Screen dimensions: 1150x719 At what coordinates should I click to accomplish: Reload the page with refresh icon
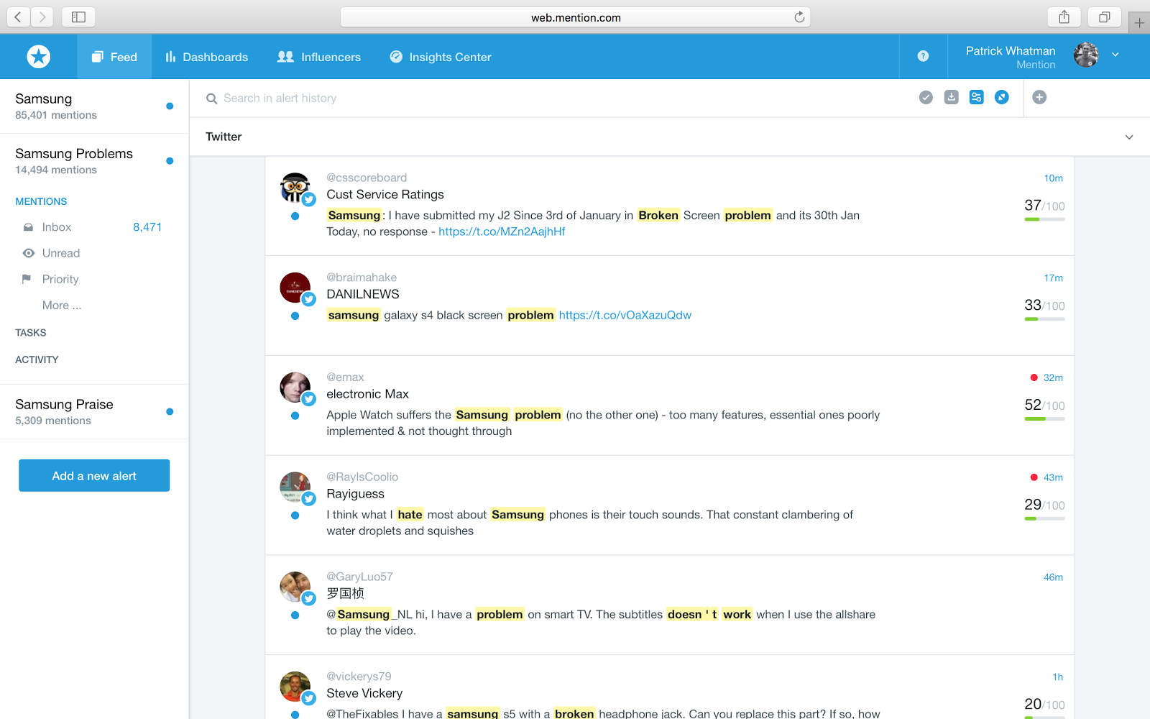(x=799, y=17)
